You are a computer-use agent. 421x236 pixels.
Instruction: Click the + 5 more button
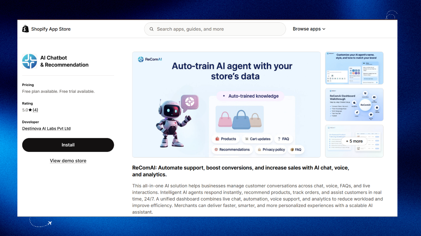[354, 141]
